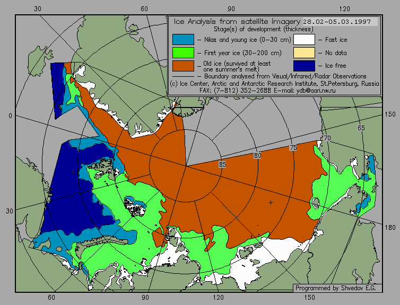
Task: Click the 30 longitude label along top edge
Action: tap(38, 9)
